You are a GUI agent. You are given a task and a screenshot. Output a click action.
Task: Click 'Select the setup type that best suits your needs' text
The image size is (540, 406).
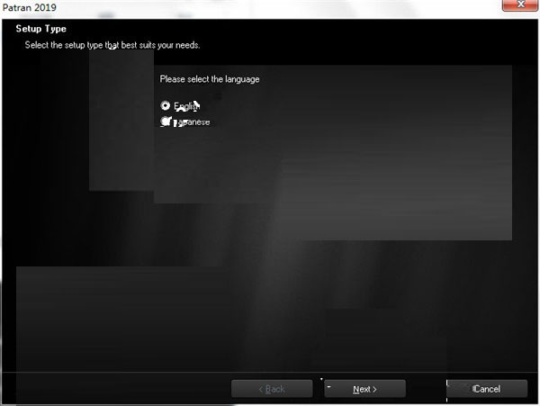point(112,45)
